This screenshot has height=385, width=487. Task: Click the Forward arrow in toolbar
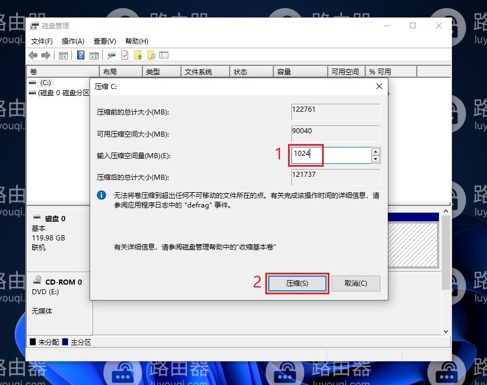(46, 56)
